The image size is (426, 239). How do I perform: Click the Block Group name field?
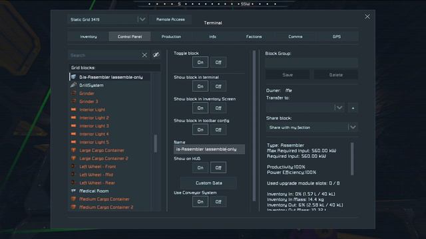pyautogui.click(x=312, y=63)
